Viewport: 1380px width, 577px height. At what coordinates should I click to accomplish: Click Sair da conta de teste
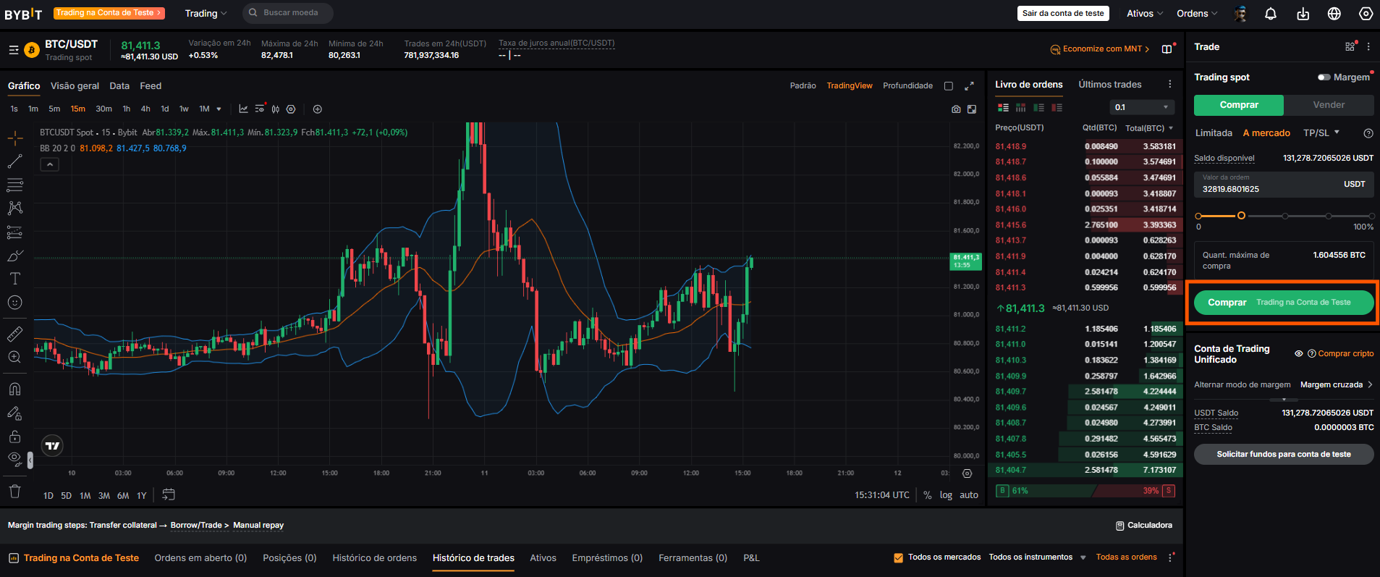[1063, 13]
